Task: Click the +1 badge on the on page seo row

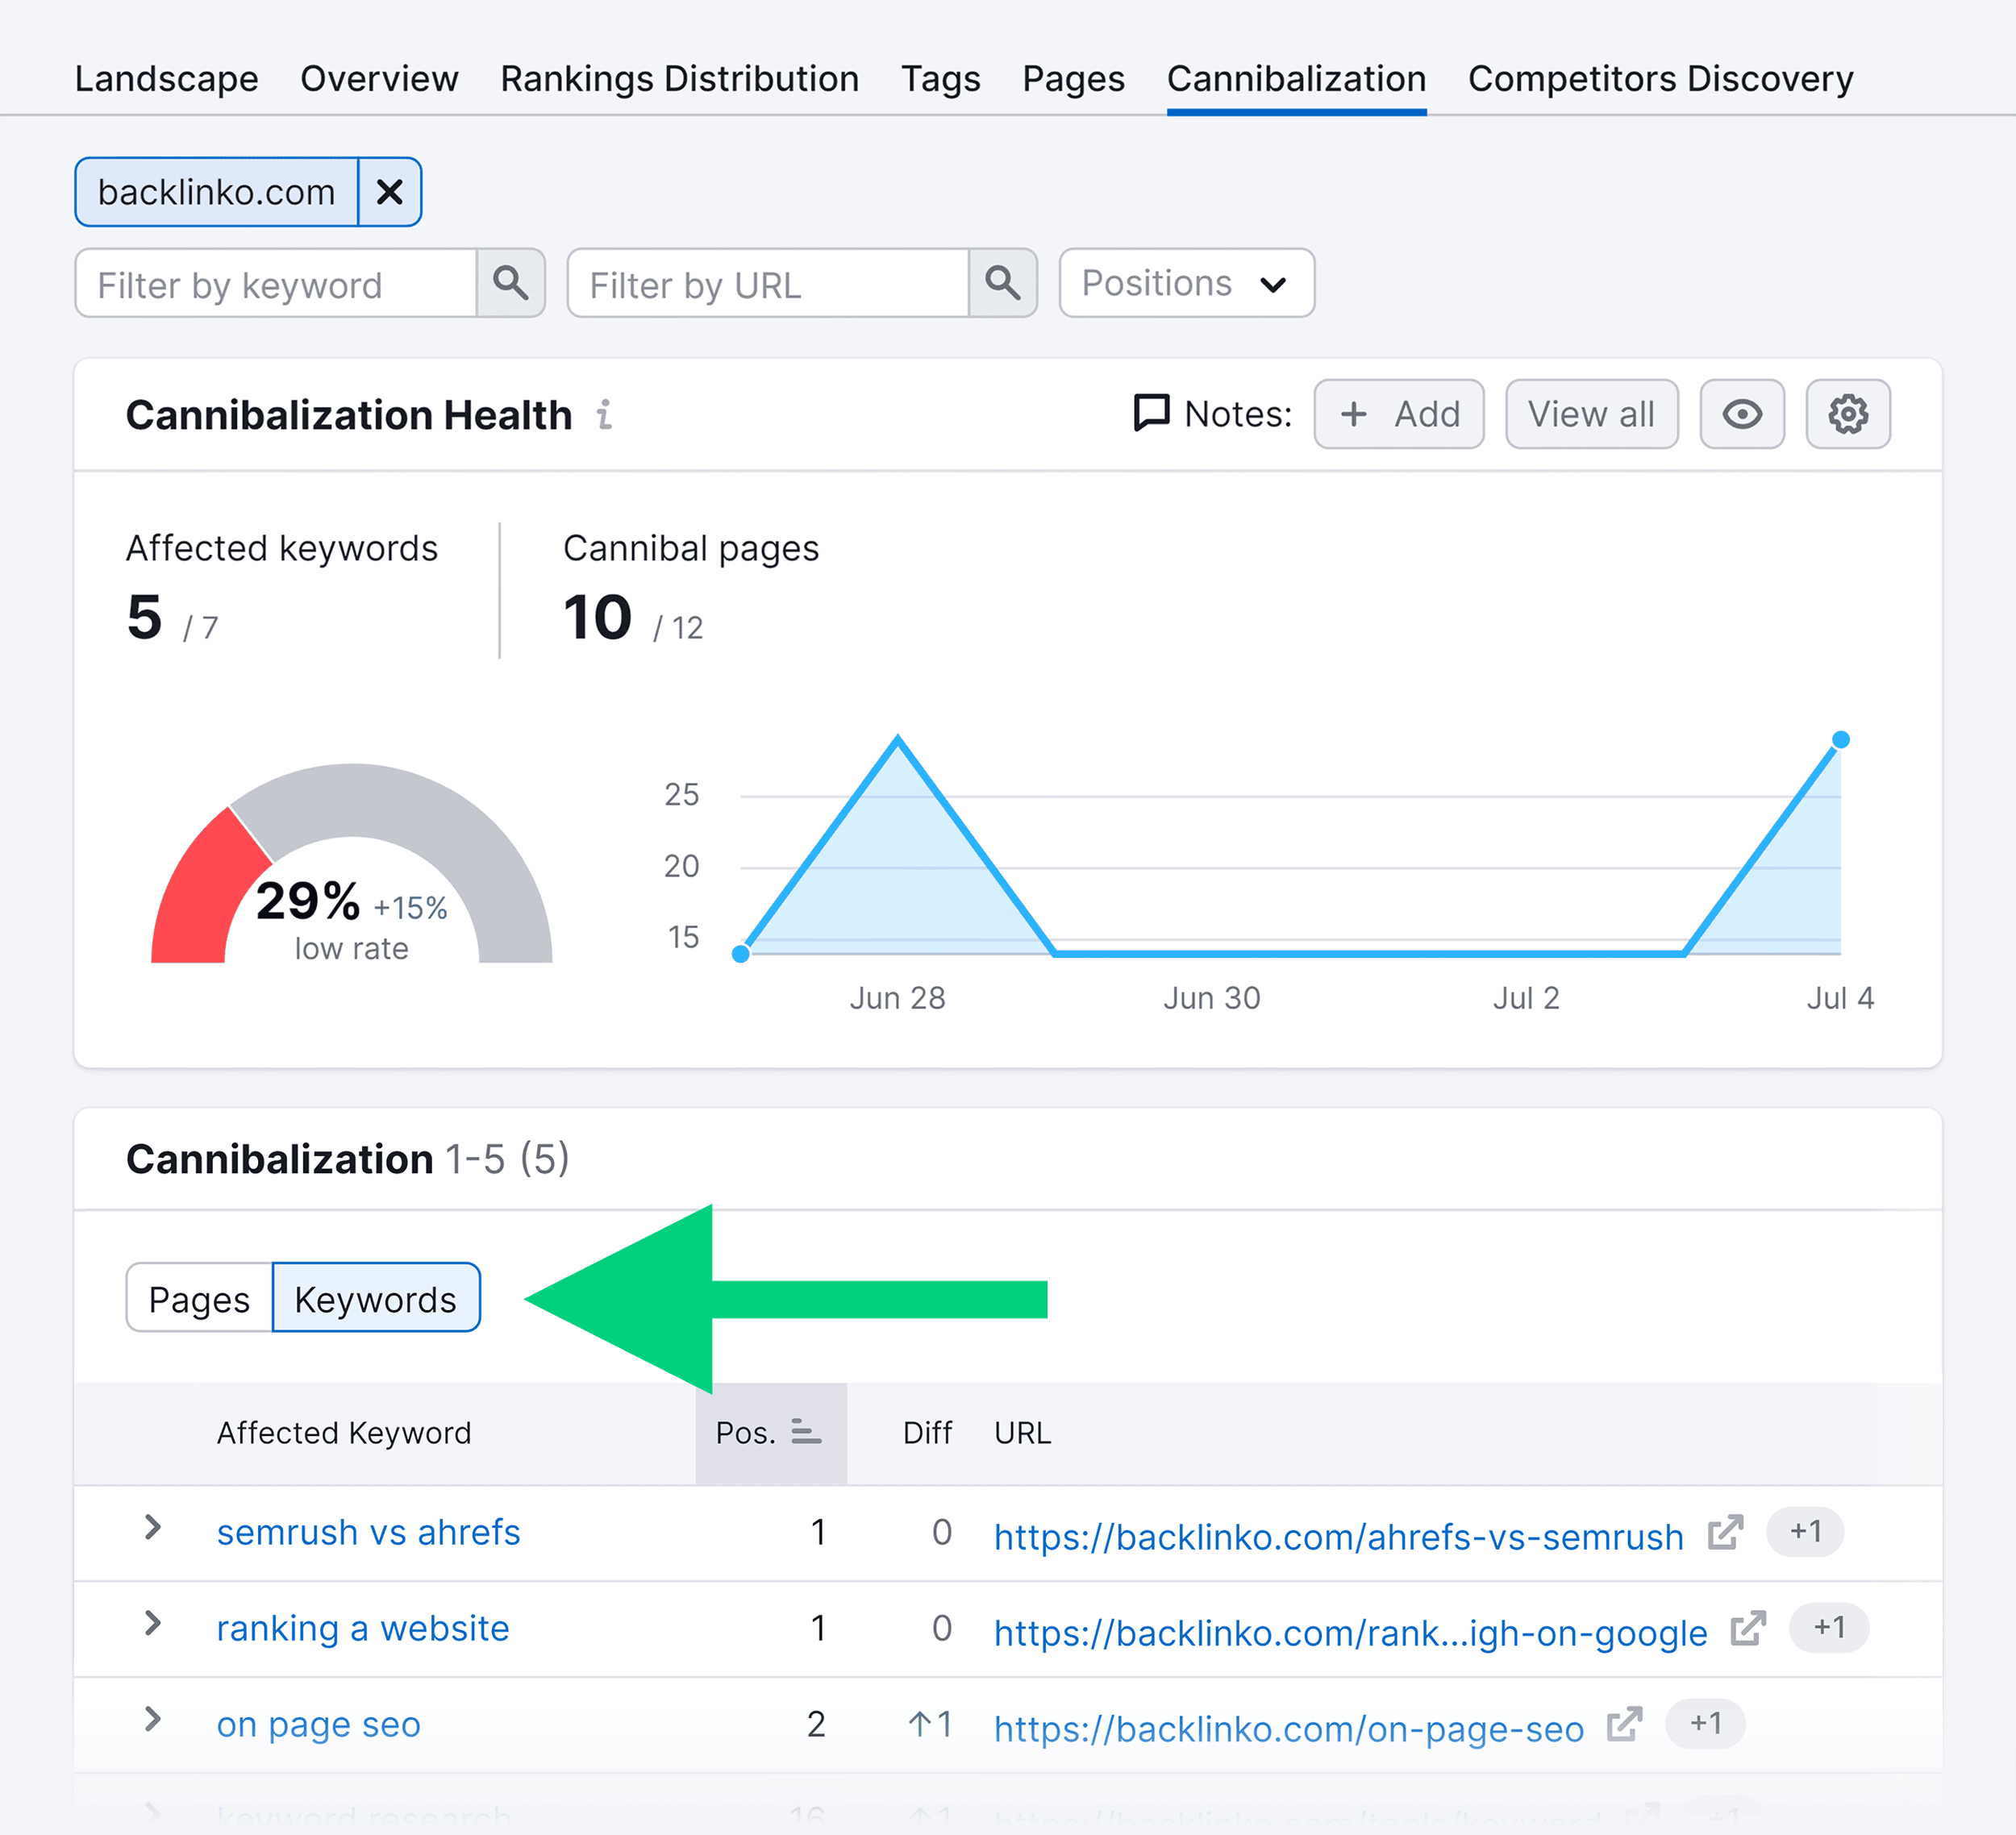Action: pyautogui.click(x=1706, y=1723)
